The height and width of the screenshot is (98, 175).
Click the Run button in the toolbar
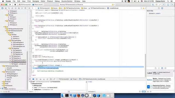10,5
